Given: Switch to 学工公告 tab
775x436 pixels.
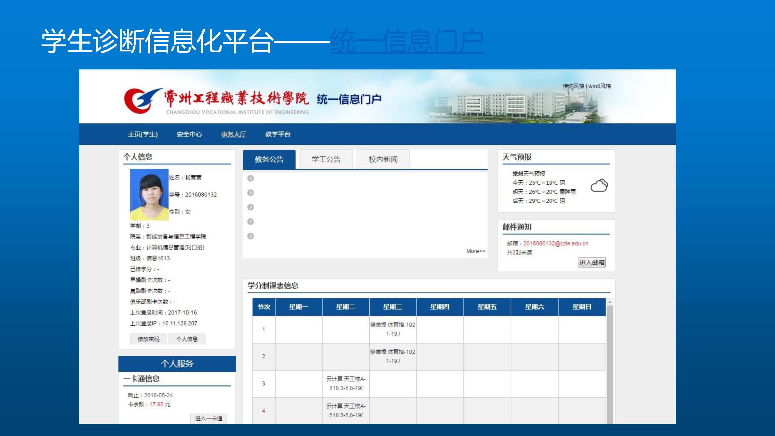Looking at the screenshot, I should [326, 159].
